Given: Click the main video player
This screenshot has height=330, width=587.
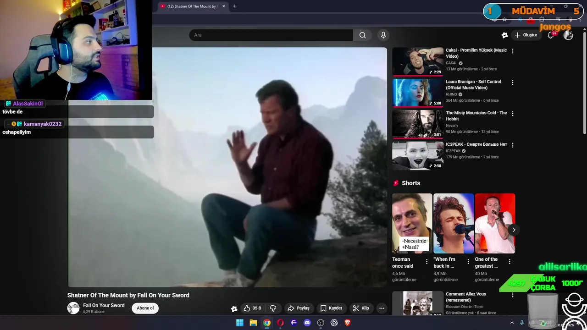Looking at the screenshot, I should tap(227, 167).
